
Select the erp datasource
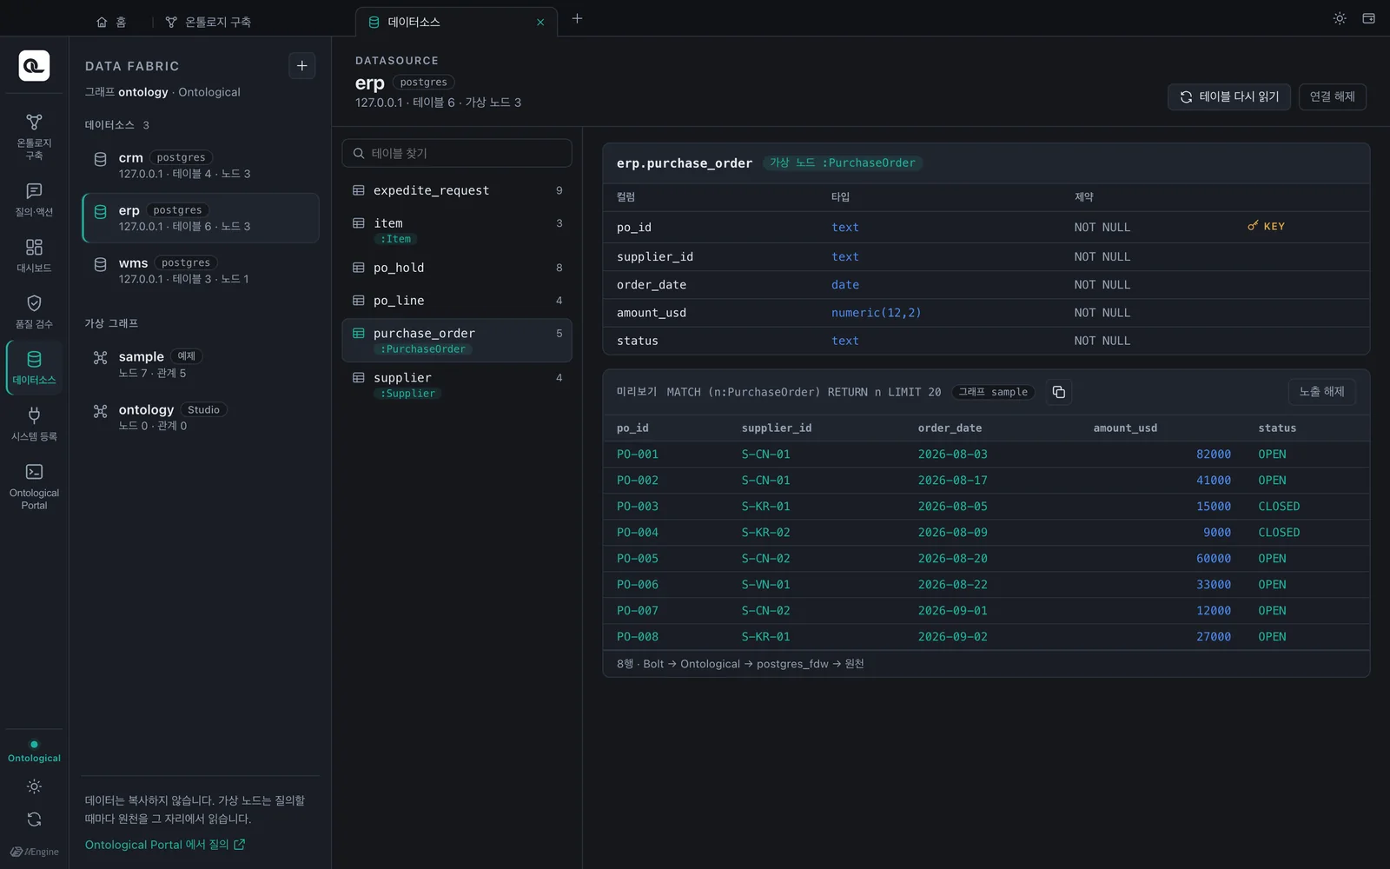pos(201,218)
